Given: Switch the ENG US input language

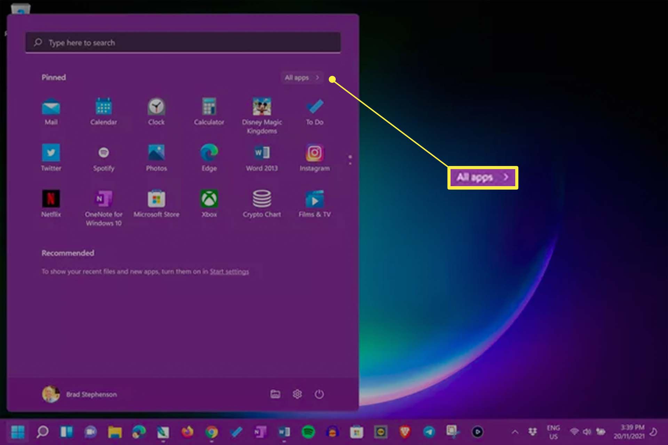Looking at the screenshot, I should (x=553, y=432).
